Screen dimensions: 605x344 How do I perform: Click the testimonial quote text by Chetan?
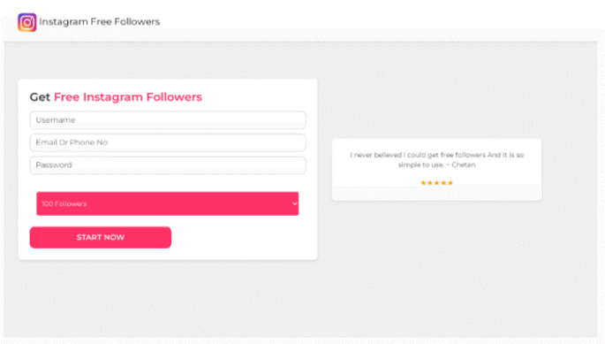(x=437, y=160)
